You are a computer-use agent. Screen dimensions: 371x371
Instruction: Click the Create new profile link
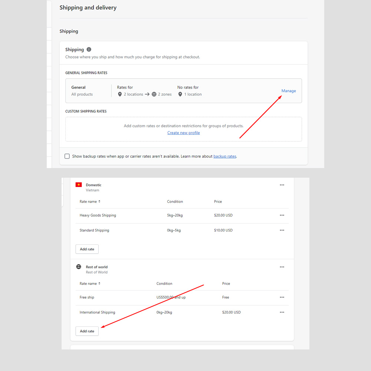pyautogui.click(x=183, y=133)
